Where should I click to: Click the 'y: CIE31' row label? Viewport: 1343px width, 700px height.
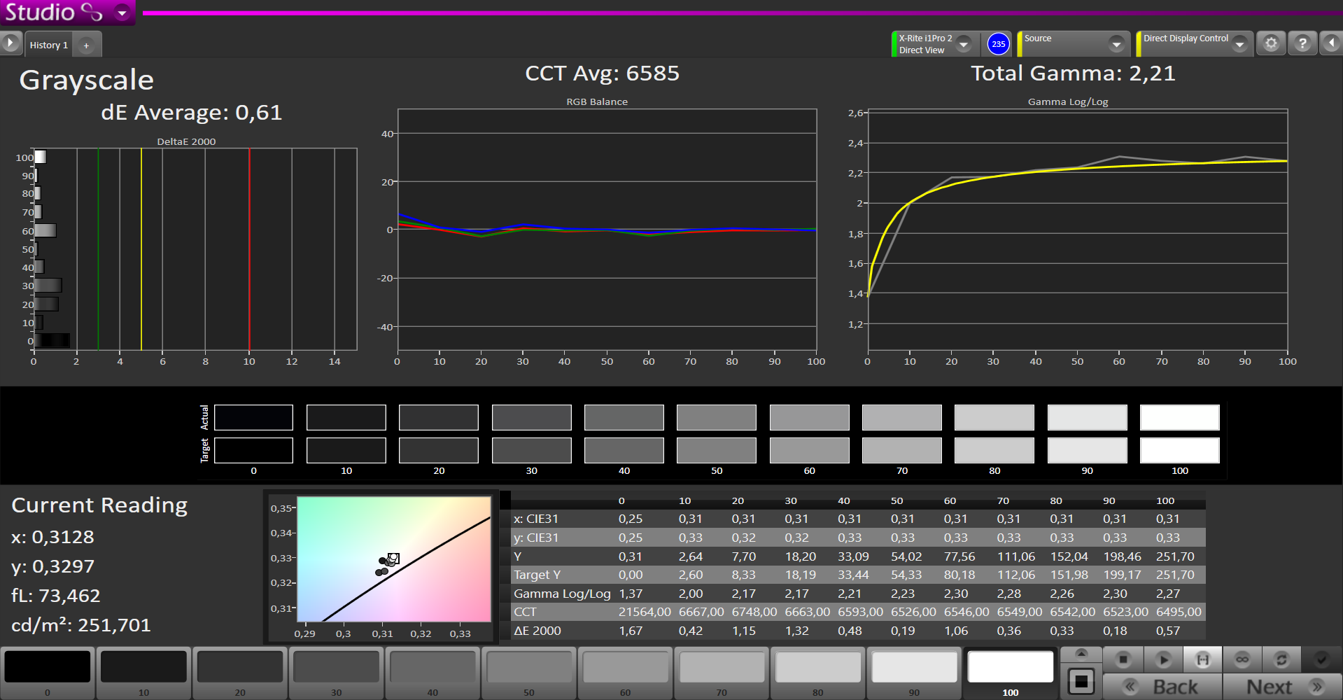click(536, 538)
